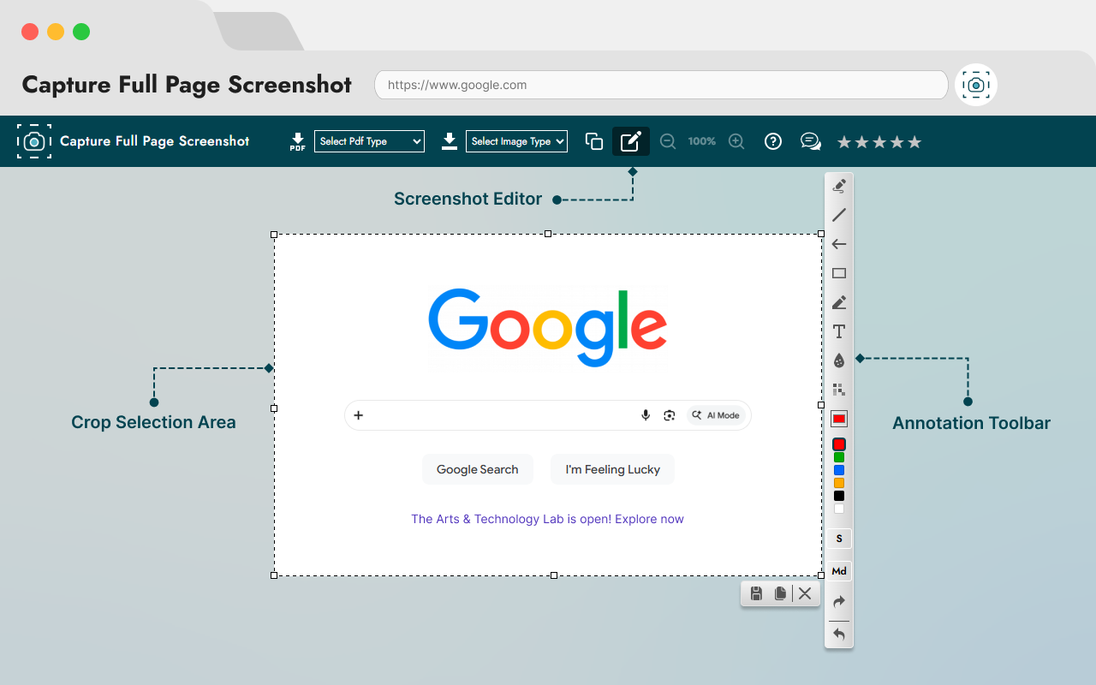Open the Arts & Technology Lab link

[548, 519]
